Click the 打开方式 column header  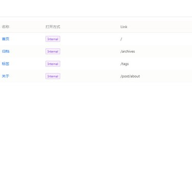pos(53,27)
